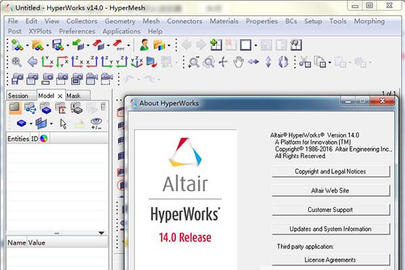Collapse the browser panel down-arrow expander
Viewport: 405px width, 270px height.
pyautogui.click(x=101, y=233)
